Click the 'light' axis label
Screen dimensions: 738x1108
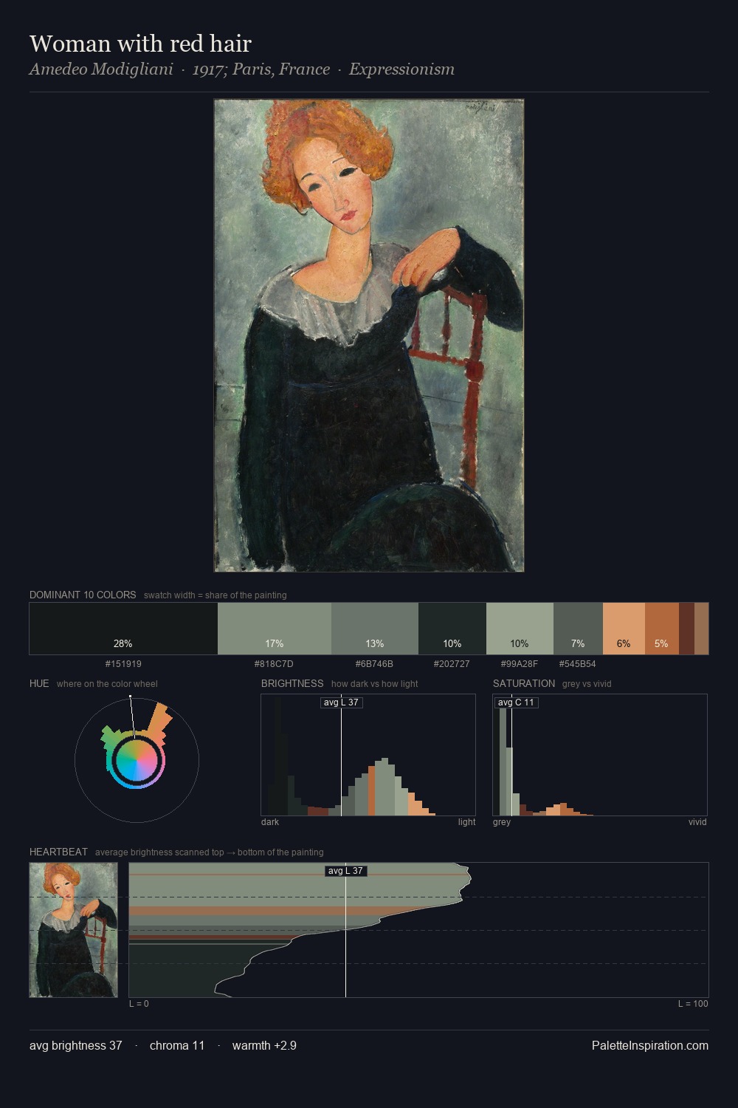467,822
